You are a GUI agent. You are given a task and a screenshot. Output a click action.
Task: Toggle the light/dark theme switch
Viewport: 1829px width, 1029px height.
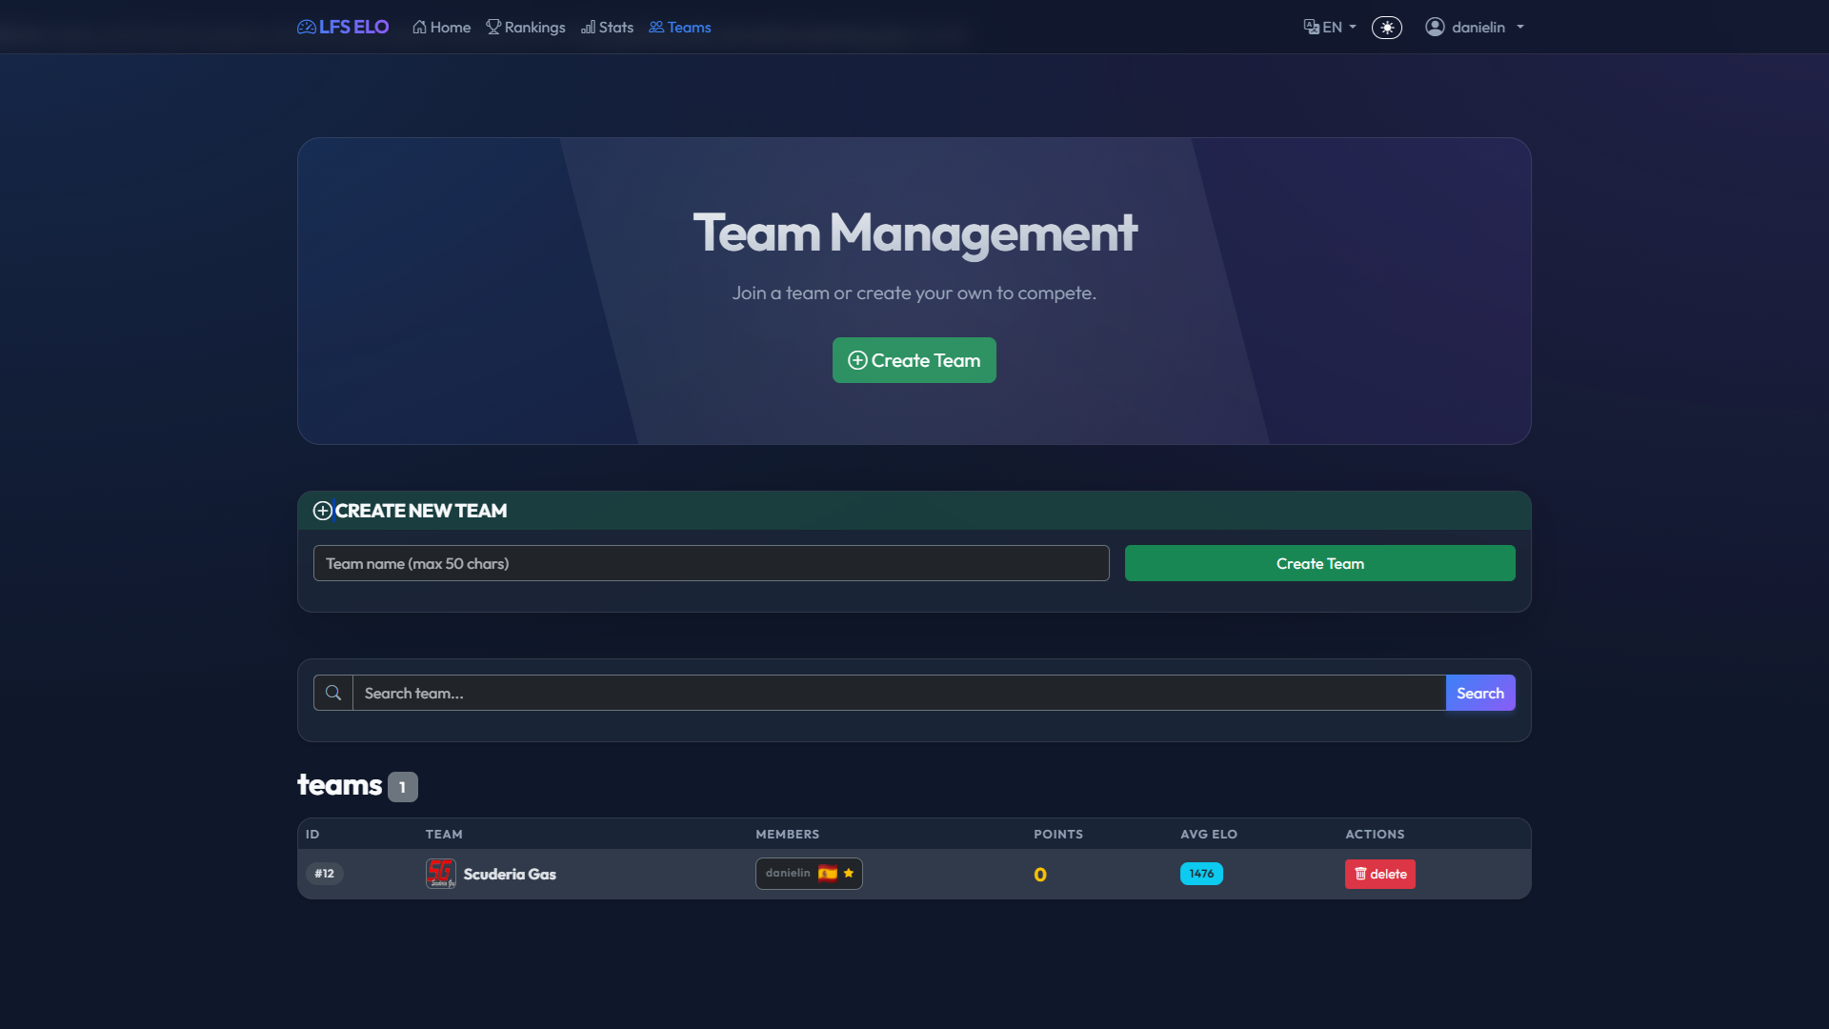pos(1386,28)
